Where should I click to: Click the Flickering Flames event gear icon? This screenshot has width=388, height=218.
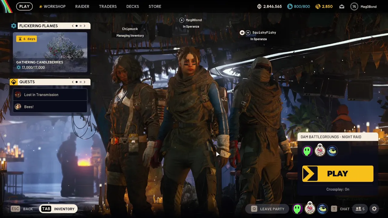point(14,26)
